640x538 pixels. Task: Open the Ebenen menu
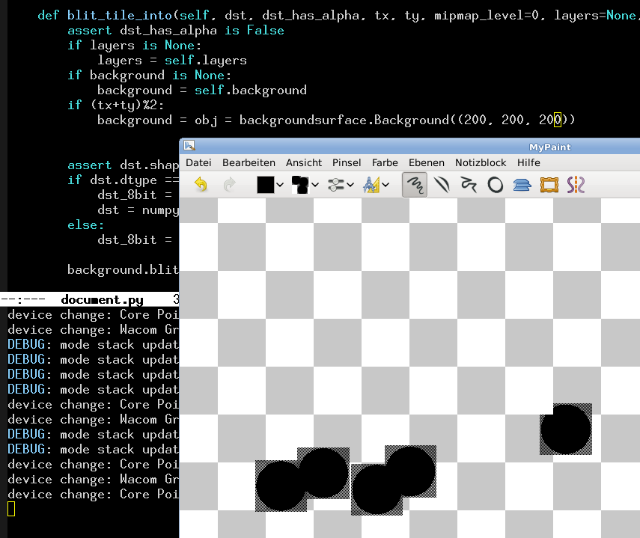(x=426, y=162)
